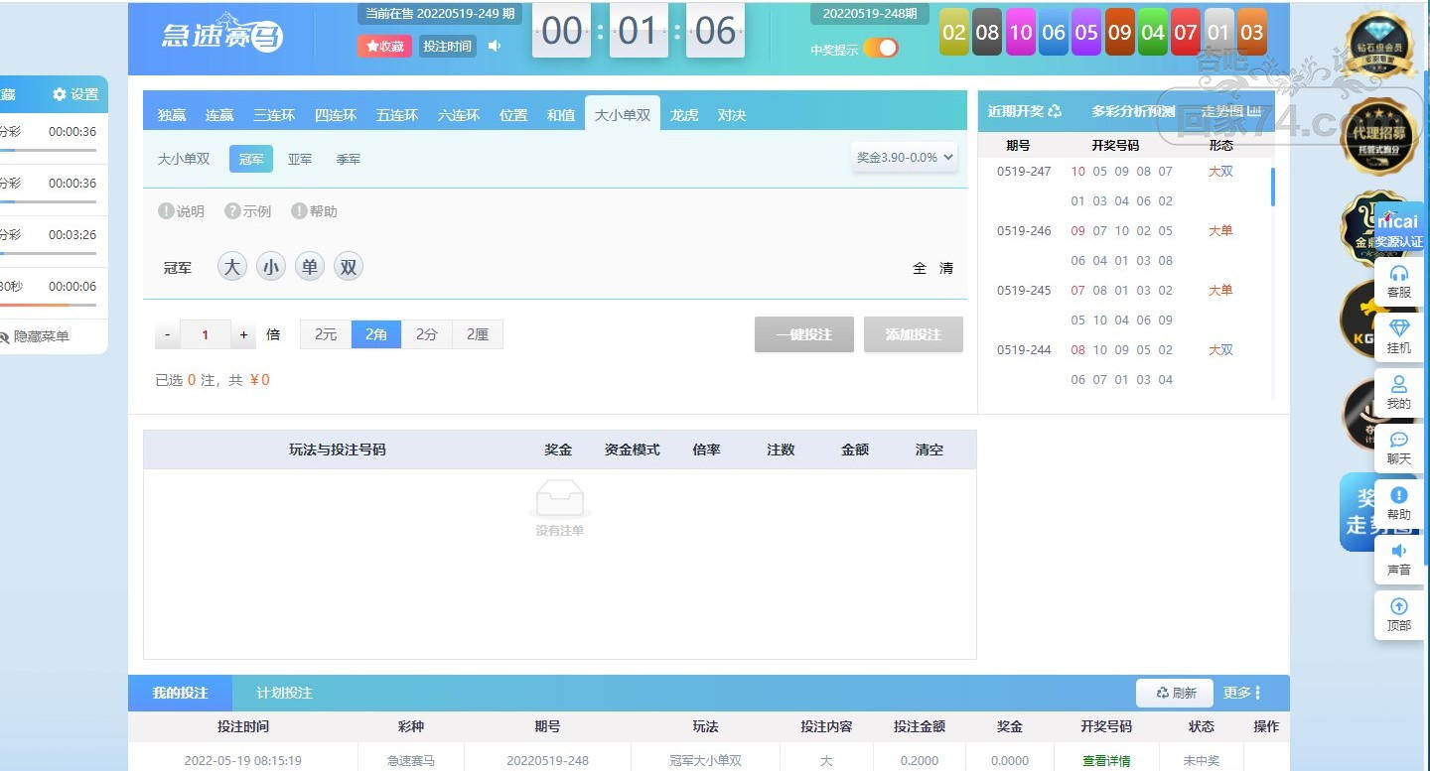Click the pink result ball 10
The image size is (1430, 771).
(1021, 32)
